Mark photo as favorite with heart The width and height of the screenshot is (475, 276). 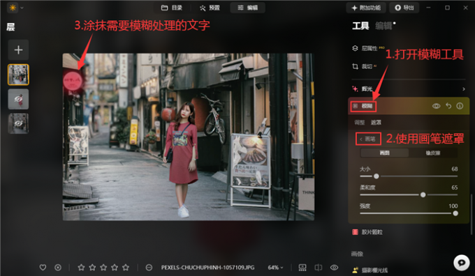(x=43, y=268)
